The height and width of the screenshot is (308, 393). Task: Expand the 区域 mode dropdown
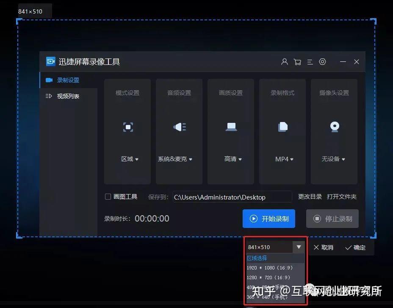130,159
